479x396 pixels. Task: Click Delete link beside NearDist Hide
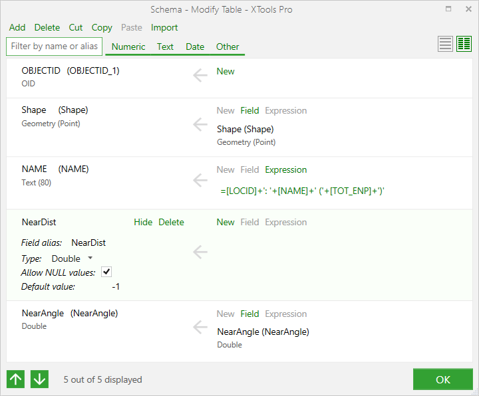171,222
